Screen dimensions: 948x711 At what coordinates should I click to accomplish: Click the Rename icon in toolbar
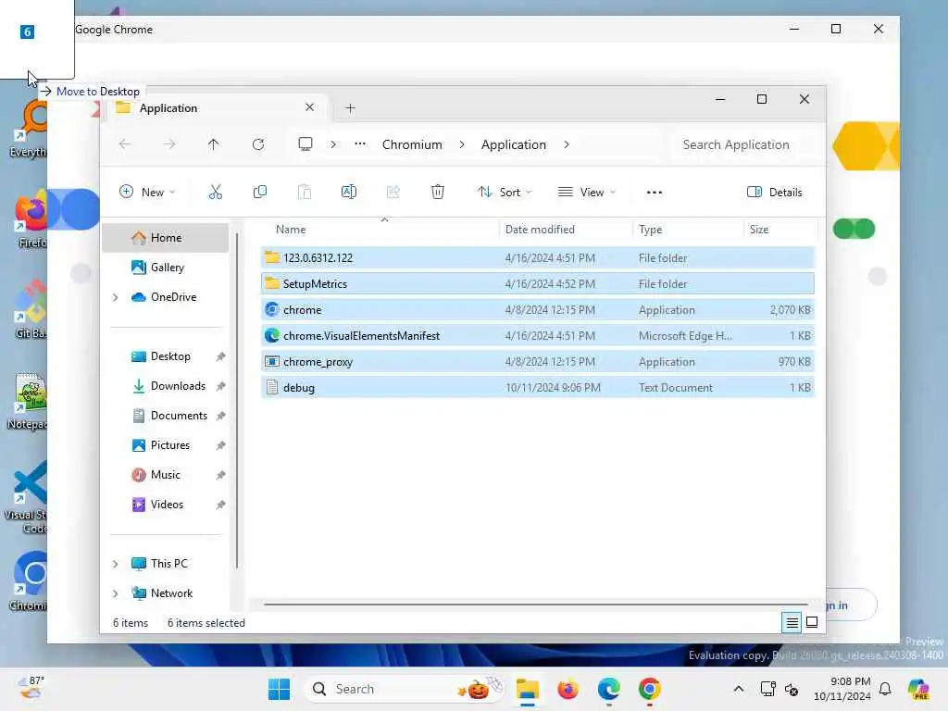tap(349, 193)
